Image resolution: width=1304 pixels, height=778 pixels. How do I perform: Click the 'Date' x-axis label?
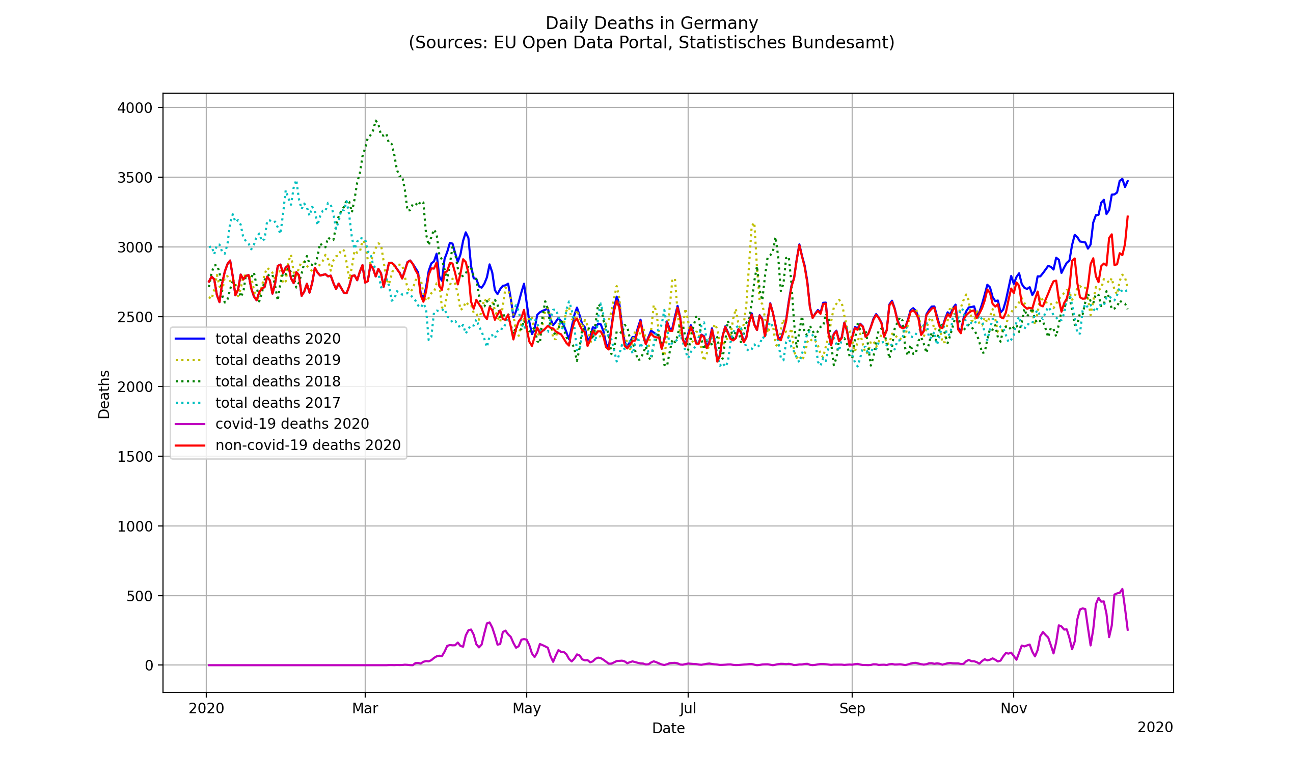pyautogui.click(x=668, y=729)
